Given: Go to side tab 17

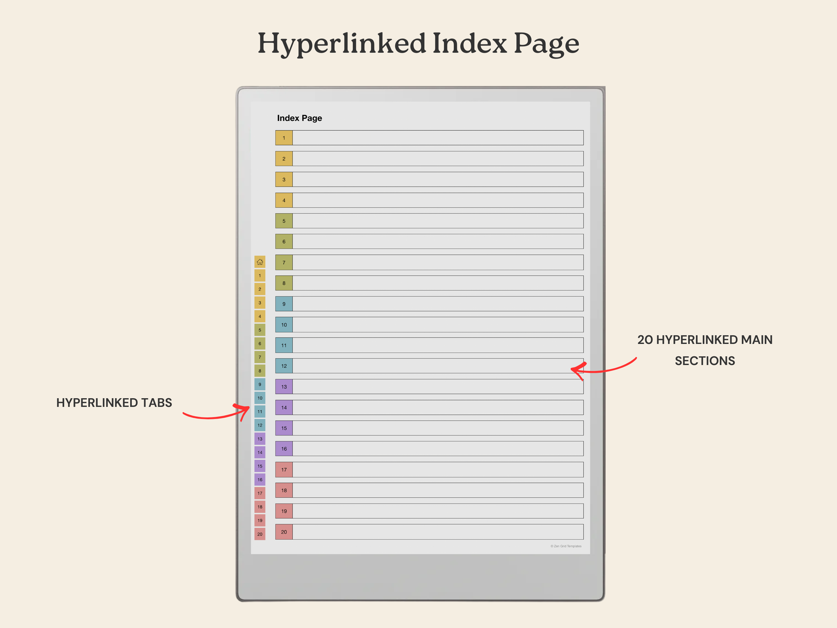Looking at the screenshot, I should 259,493.
